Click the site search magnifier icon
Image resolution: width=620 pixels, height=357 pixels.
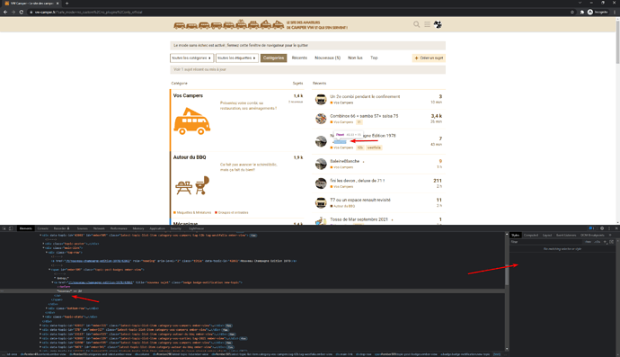click(x=416, y=24)
